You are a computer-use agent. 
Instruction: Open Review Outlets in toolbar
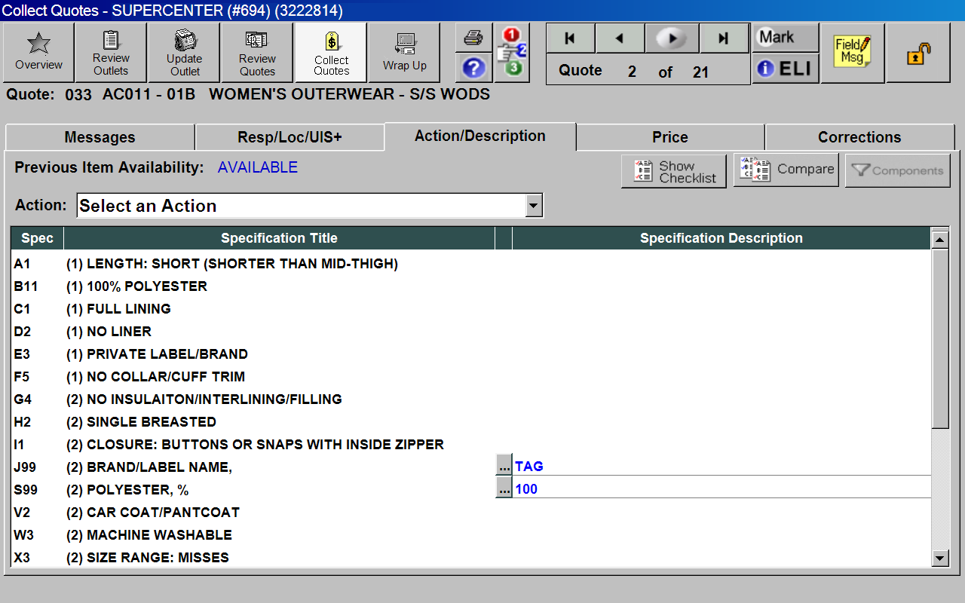click(111, 52)
